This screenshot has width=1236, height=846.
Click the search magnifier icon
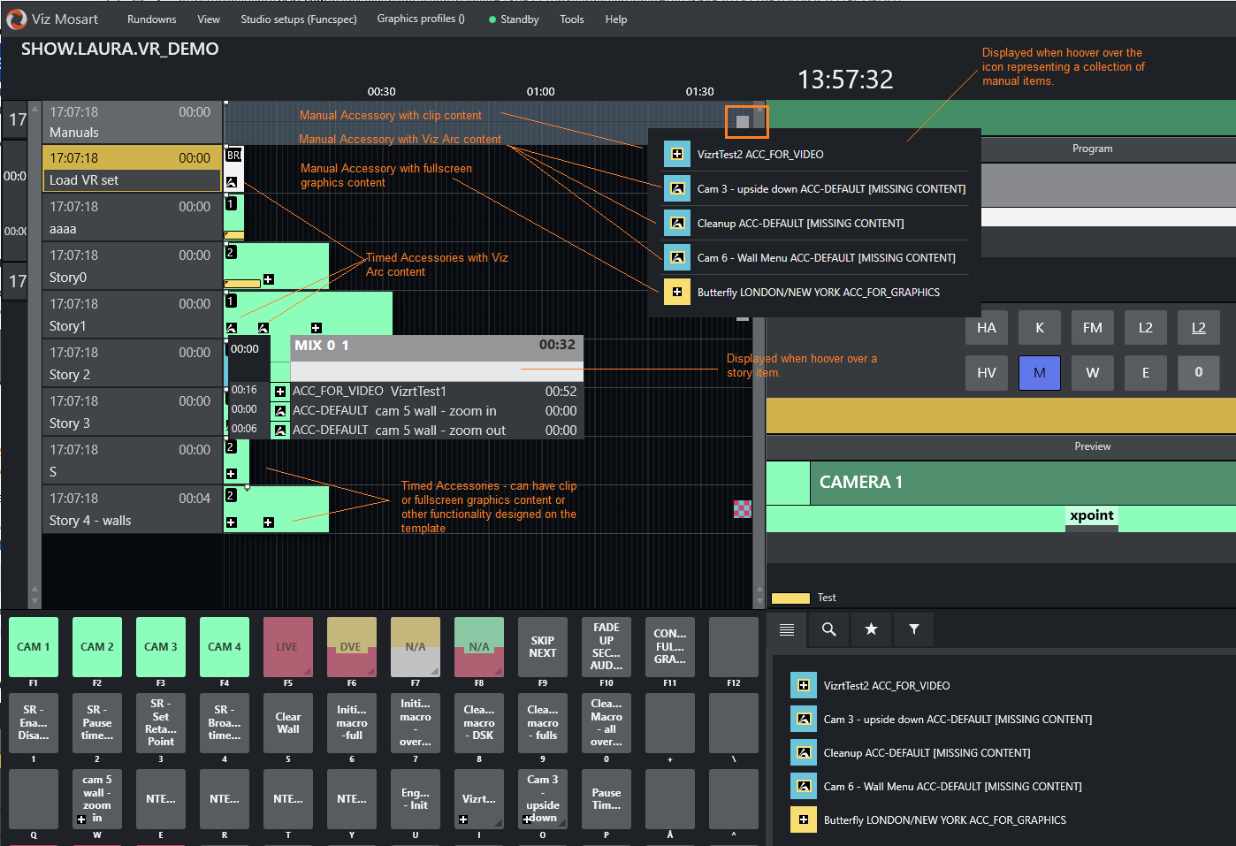click(x=828, y=629)
